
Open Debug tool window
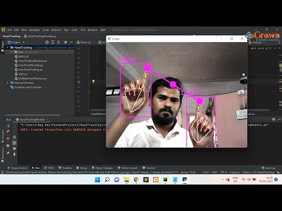(x=82, y=168)
